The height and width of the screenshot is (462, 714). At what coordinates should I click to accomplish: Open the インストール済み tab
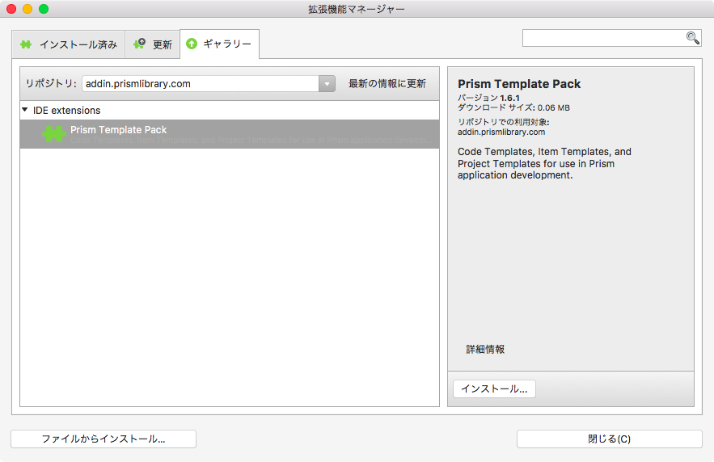[x=68, y=44]
